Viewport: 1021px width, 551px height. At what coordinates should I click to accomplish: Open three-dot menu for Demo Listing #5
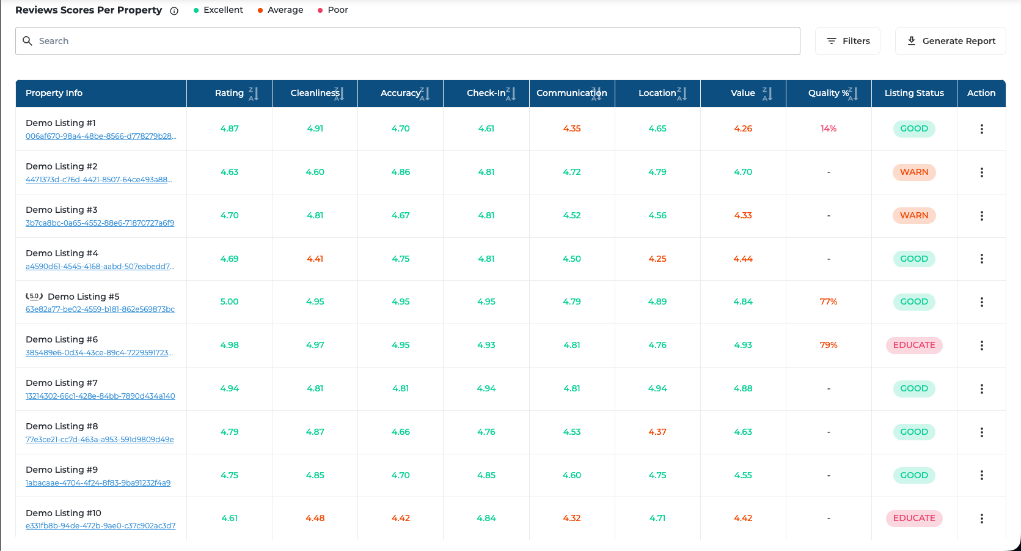click(981, 302)
